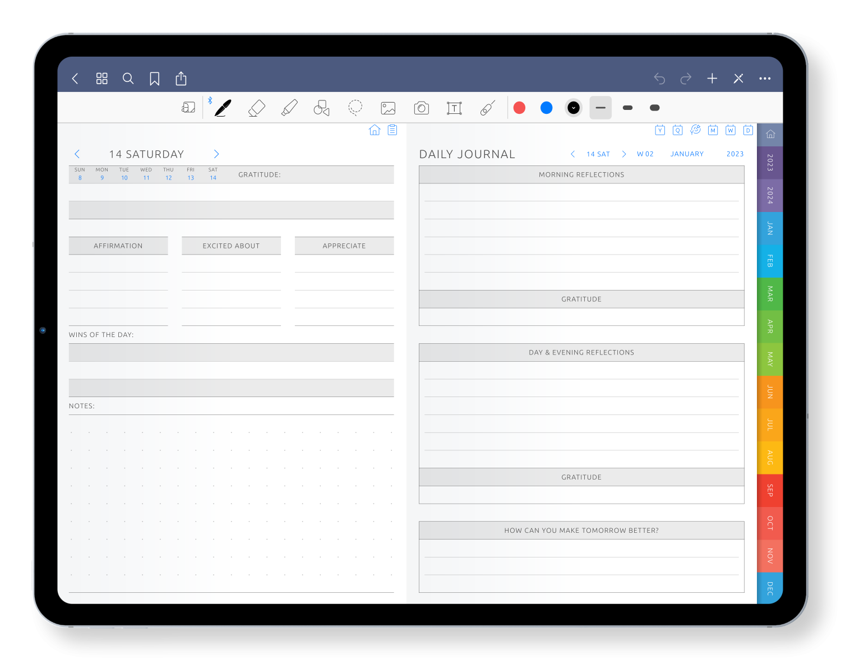
Task: Open the home tab in side index
Action: tap(770, 135)
